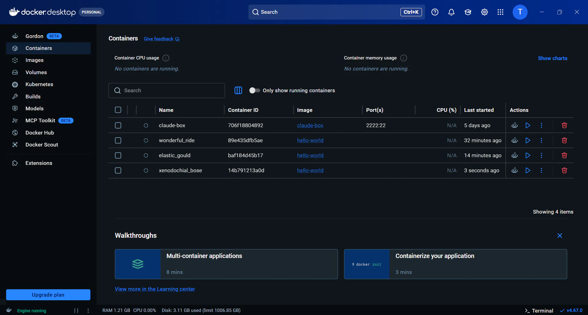This screenshot has height=315, width=588.
Task: Open Docker Scout in the sidebar
Action: [x=42, y=145]
